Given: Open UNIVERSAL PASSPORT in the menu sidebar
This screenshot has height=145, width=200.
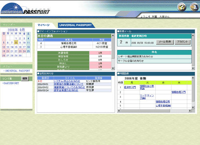Looking at the screenshot, I should 18,71.
